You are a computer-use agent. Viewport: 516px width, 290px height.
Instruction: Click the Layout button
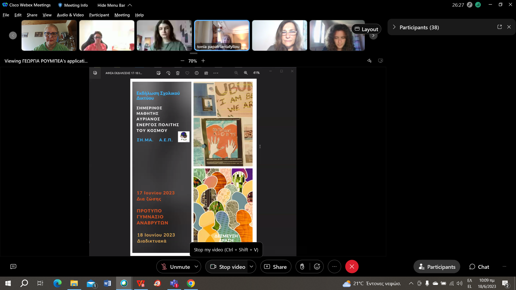(366, 29)
